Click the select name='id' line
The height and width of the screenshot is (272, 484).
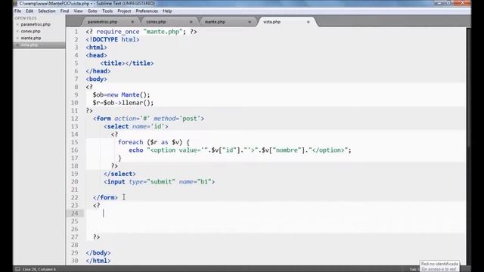136,126
